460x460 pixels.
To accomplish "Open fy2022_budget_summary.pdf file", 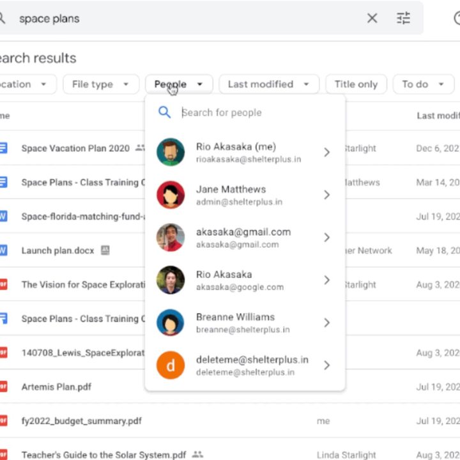I will click(82, 421).
